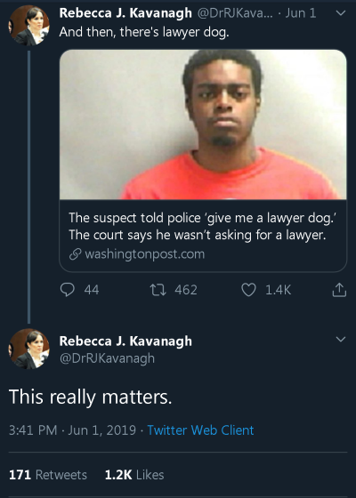
Task: Open top tweet's chevron dropdown menu
Action: coord(340,13)
